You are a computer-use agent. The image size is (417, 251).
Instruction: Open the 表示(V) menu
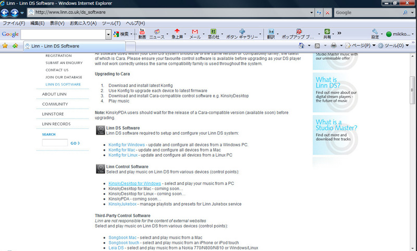(57, 23)
